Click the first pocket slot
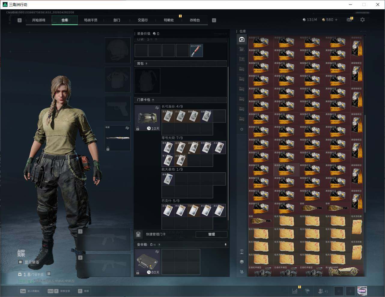 (141, 51)
